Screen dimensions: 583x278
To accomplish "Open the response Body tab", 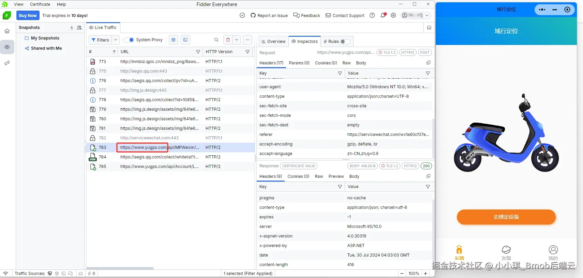I will tap(354, 176).
